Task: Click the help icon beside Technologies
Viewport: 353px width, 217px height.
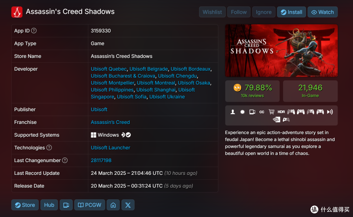Action: pyautogui.click(x=49, y=148)
